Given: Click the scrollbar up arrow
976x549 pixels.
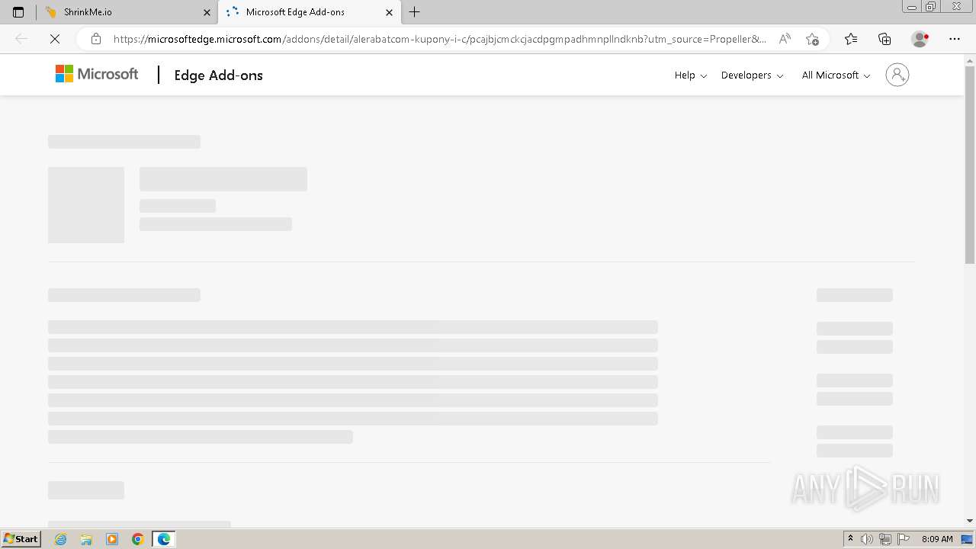Looking at the screenshot, I should point(970,59).
